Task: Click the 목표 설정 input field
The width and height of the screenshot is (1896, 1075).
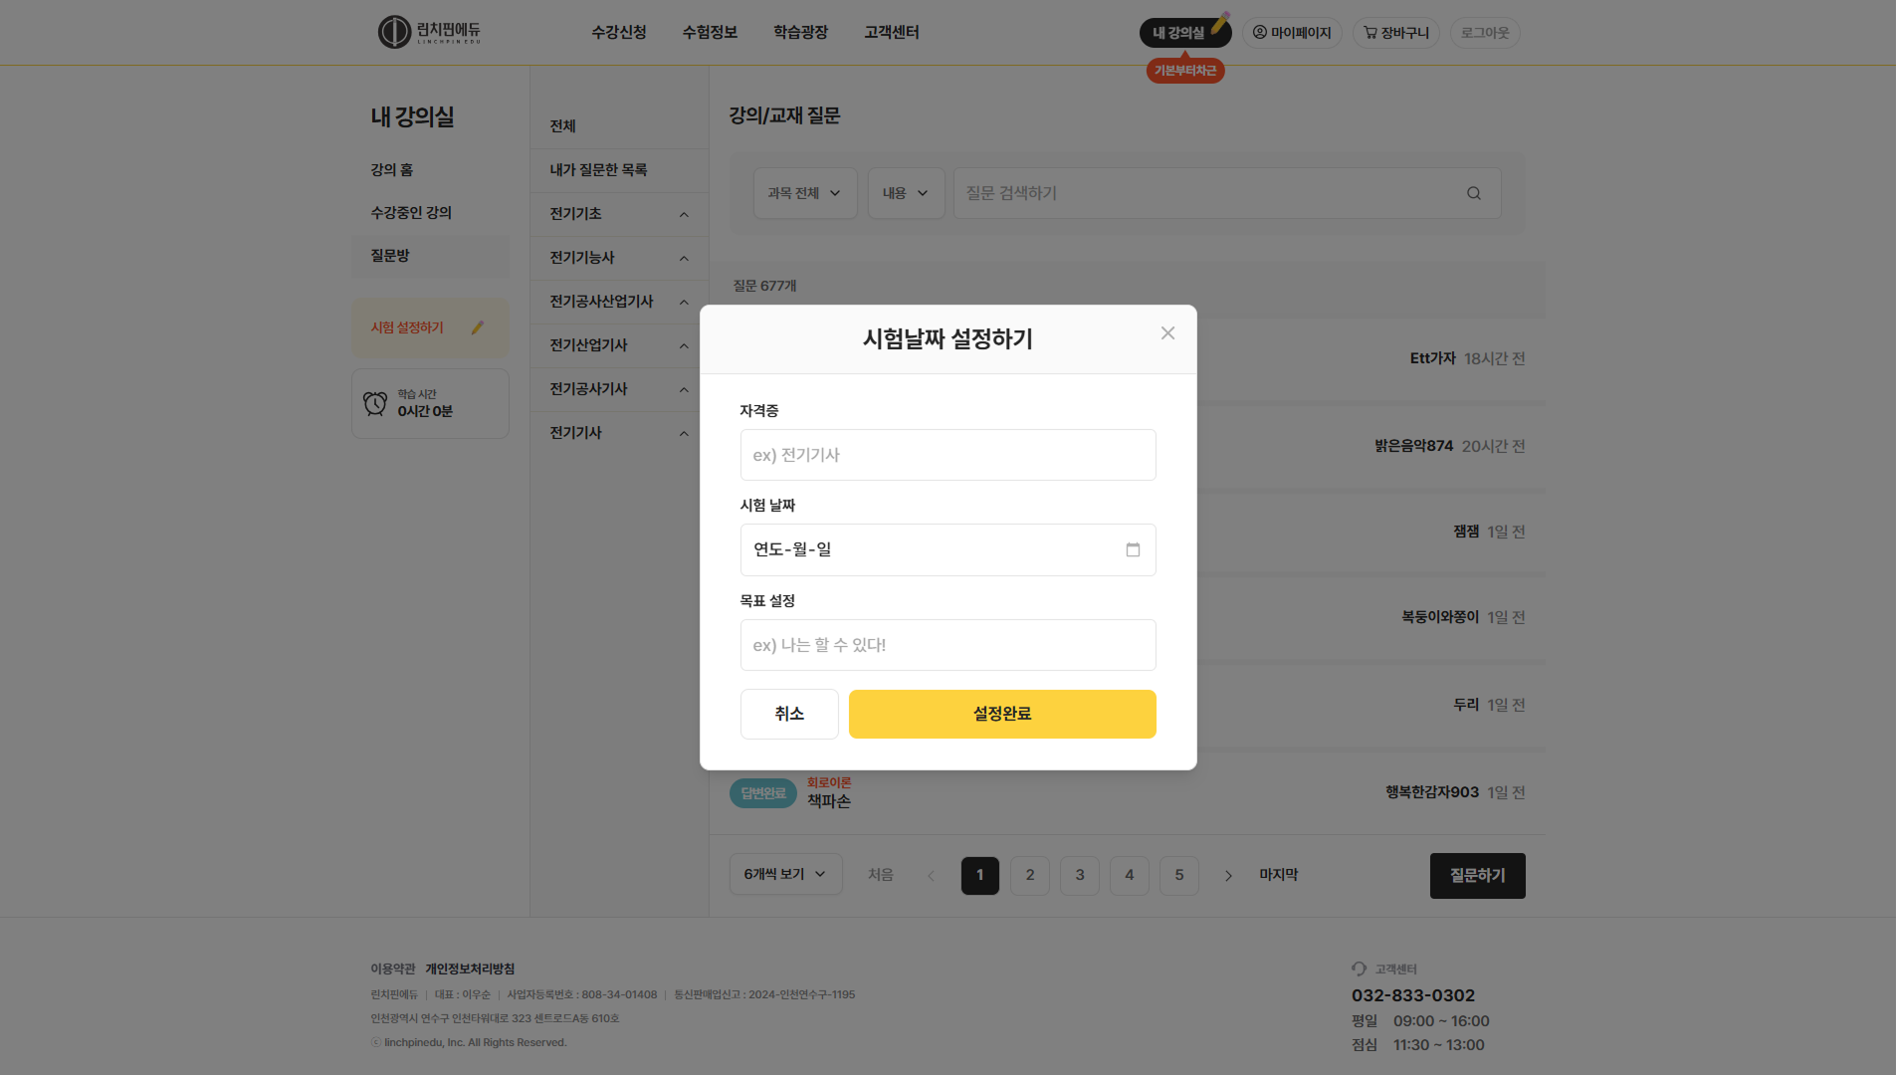Action: tap(948, 645)
